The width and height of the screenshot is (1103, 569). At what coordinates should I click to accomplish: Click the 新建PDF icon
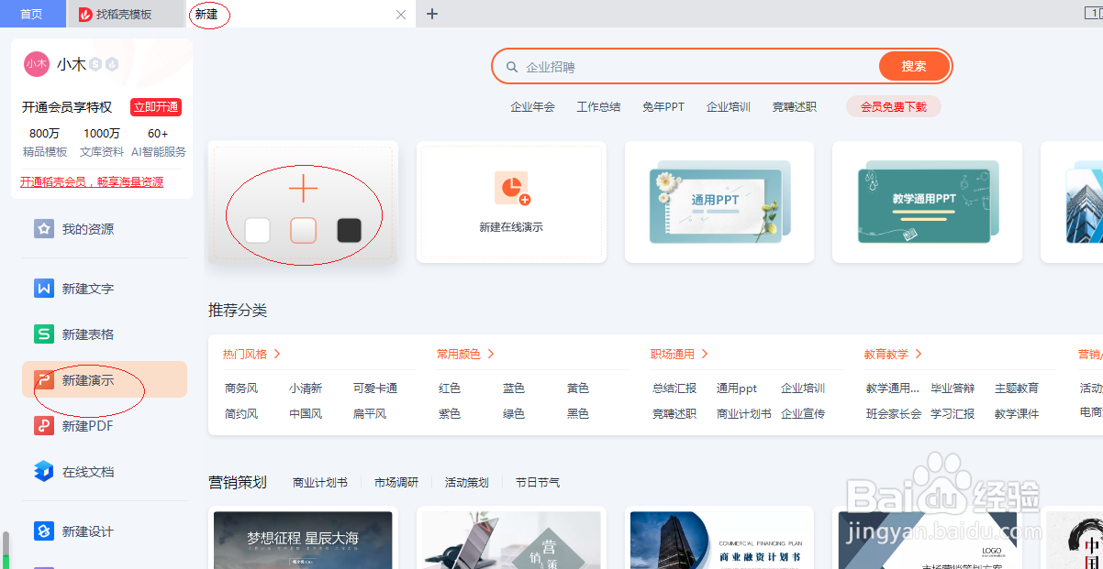click(44, 426)
